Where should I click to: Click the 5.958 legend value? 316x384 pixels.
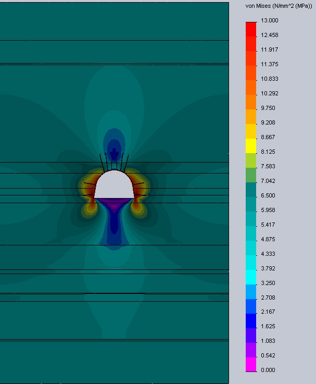pos(268,210)
